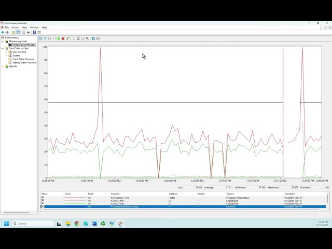Toggle the Show/Hide Console Tree icon
The height and width of the screenshot is (249, 332).
pyautogui.click(x=18, y=32)
